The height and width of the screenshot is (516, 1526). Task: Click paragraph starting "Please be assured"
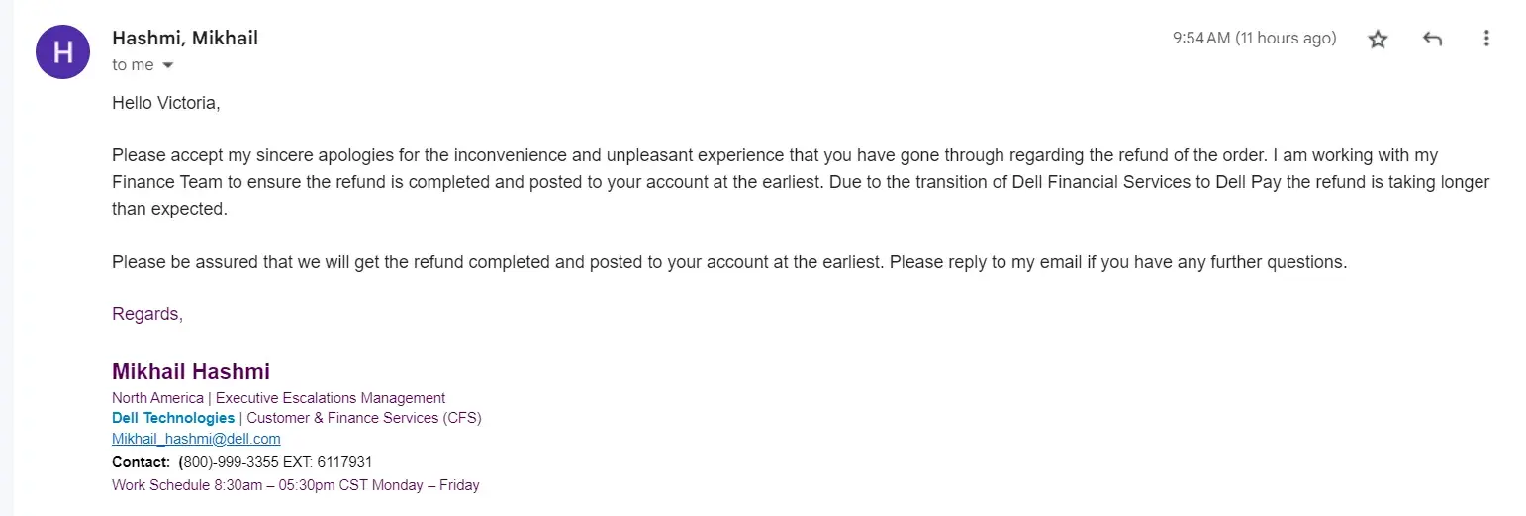[x=729, y=262]
